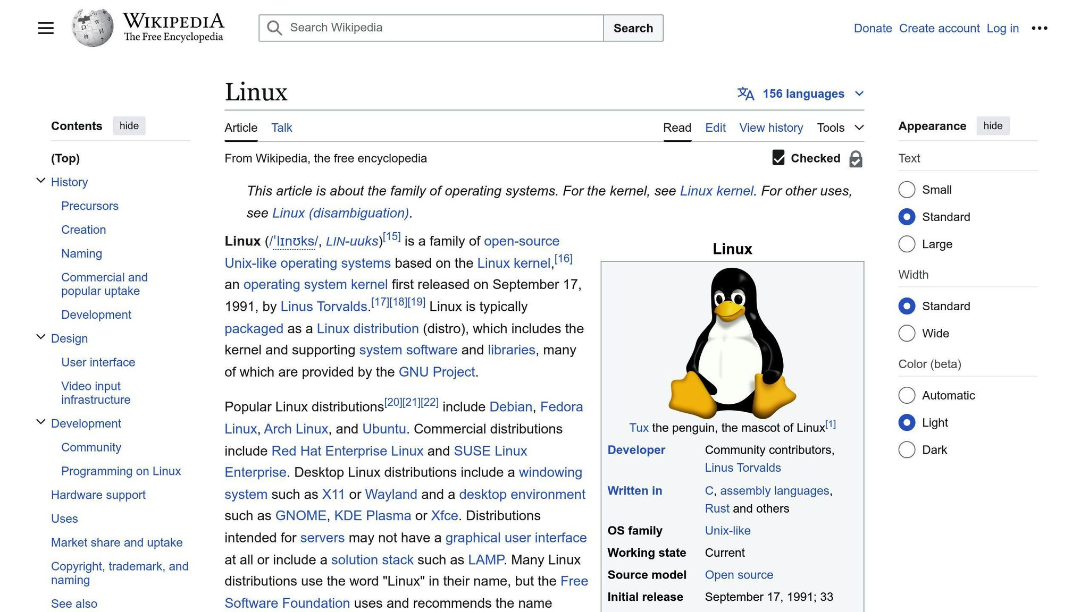Collapse the Design section in Contents
Screen dimensions: 1089x612
[x=41, y=336]
